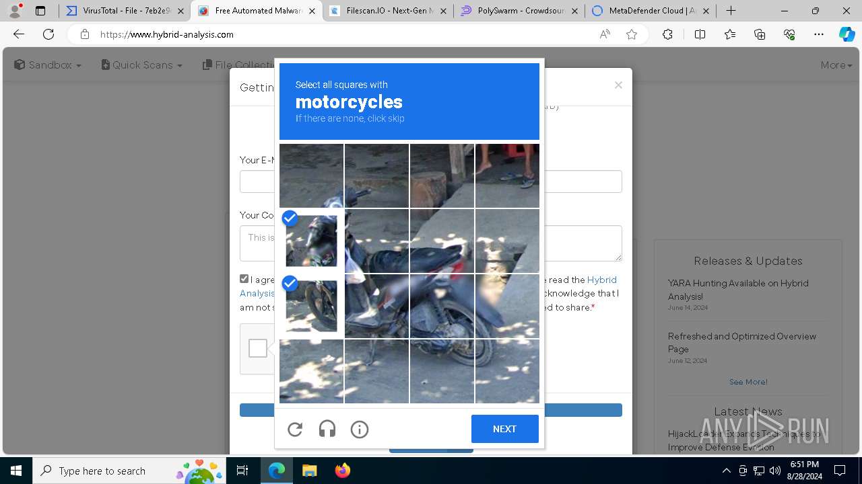Open Task View on the taskbar
The width and height of the screenshot is (862, 484).
click(x=243, y=471)
